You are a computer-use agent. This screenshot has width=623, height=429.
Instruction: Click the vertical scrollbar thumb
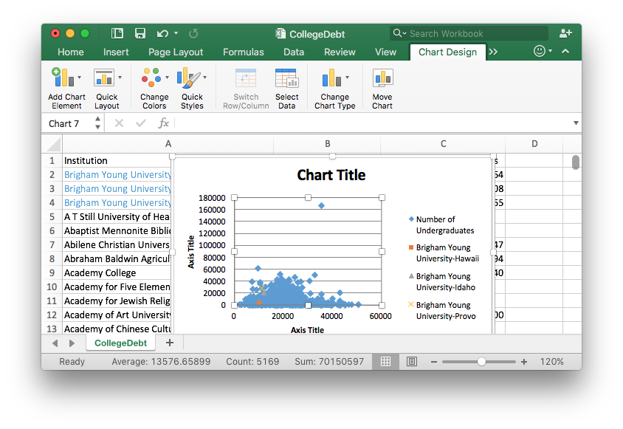[576, 162]
